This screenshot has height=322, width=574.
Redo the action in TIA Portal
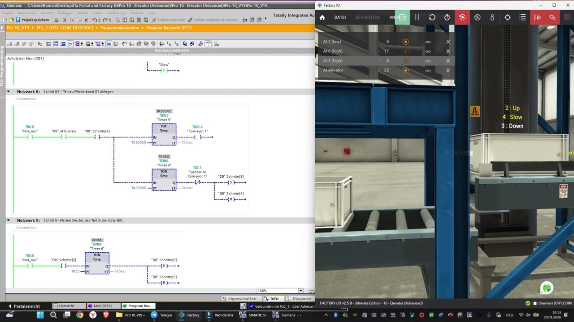(105, 20)
